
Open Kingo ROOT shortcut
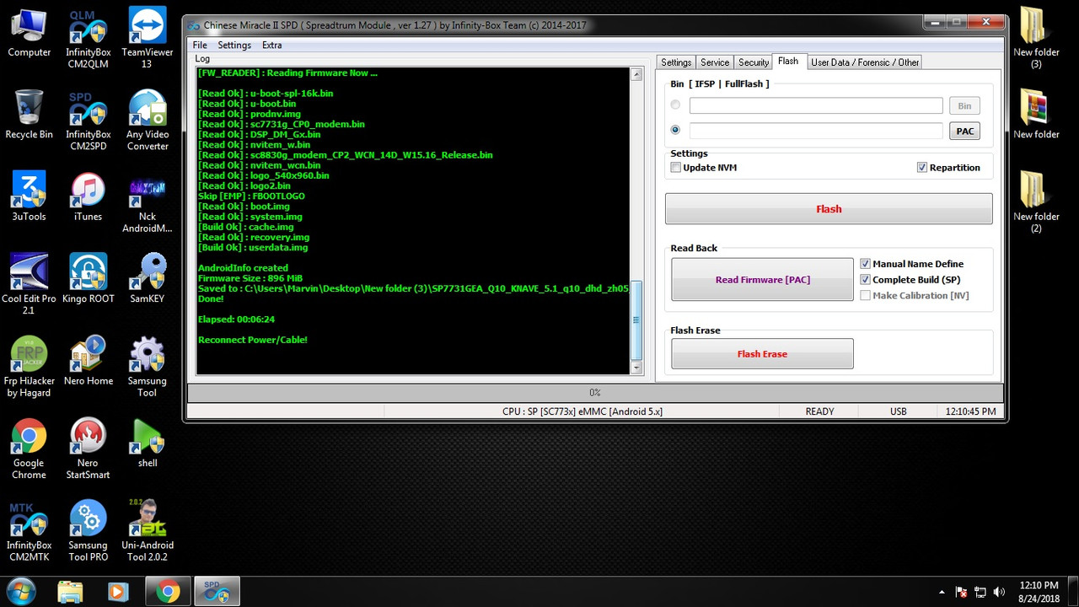pyautogui.click(x=88, y=279)
